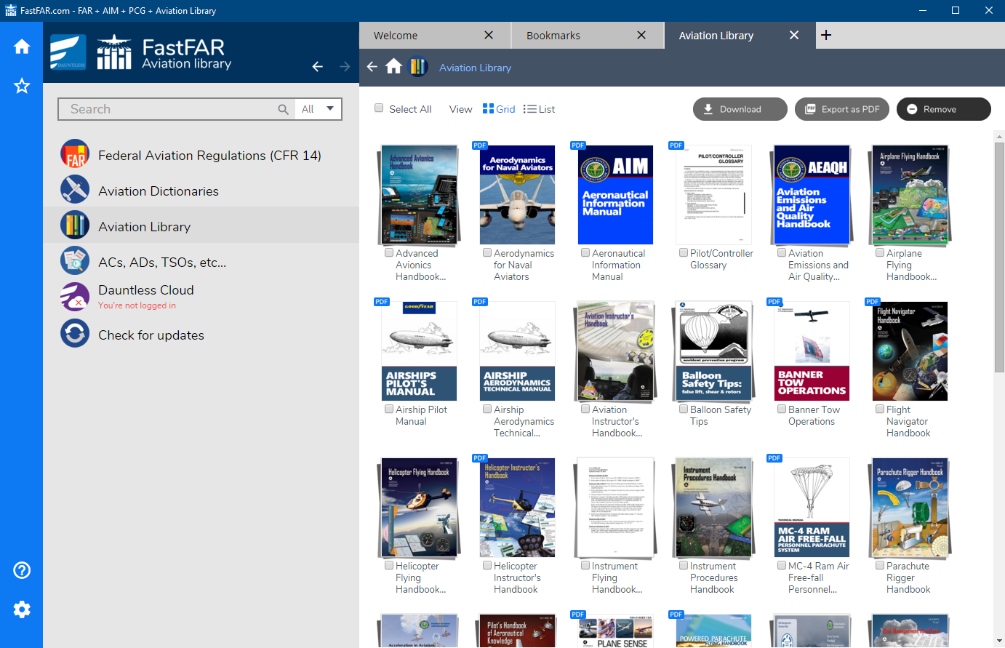Click the Aviation Library breadcrumb link
This screenshot has height=648, width=1005.
point(475,68)
